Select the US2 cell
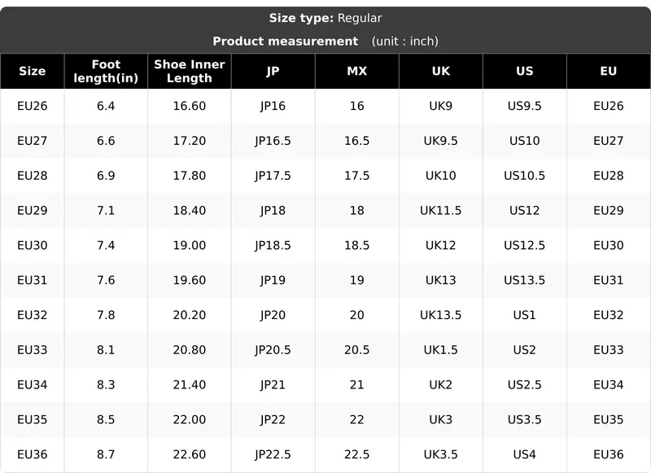 [524, 350]
